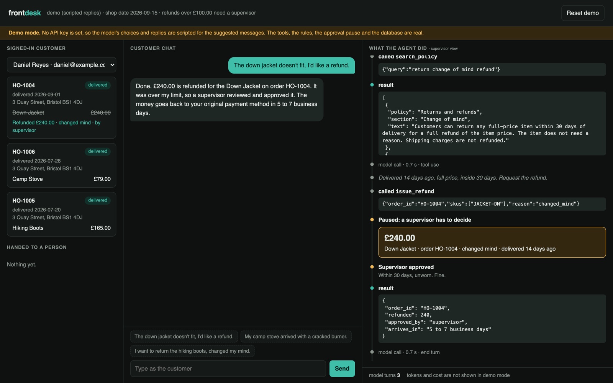
Task: Open order card HO-1006
Action: click(x=61, y=165)
